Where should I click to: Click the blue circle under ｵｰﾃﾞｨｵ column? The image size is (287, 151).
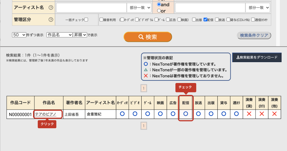click(x=122, y=114)
